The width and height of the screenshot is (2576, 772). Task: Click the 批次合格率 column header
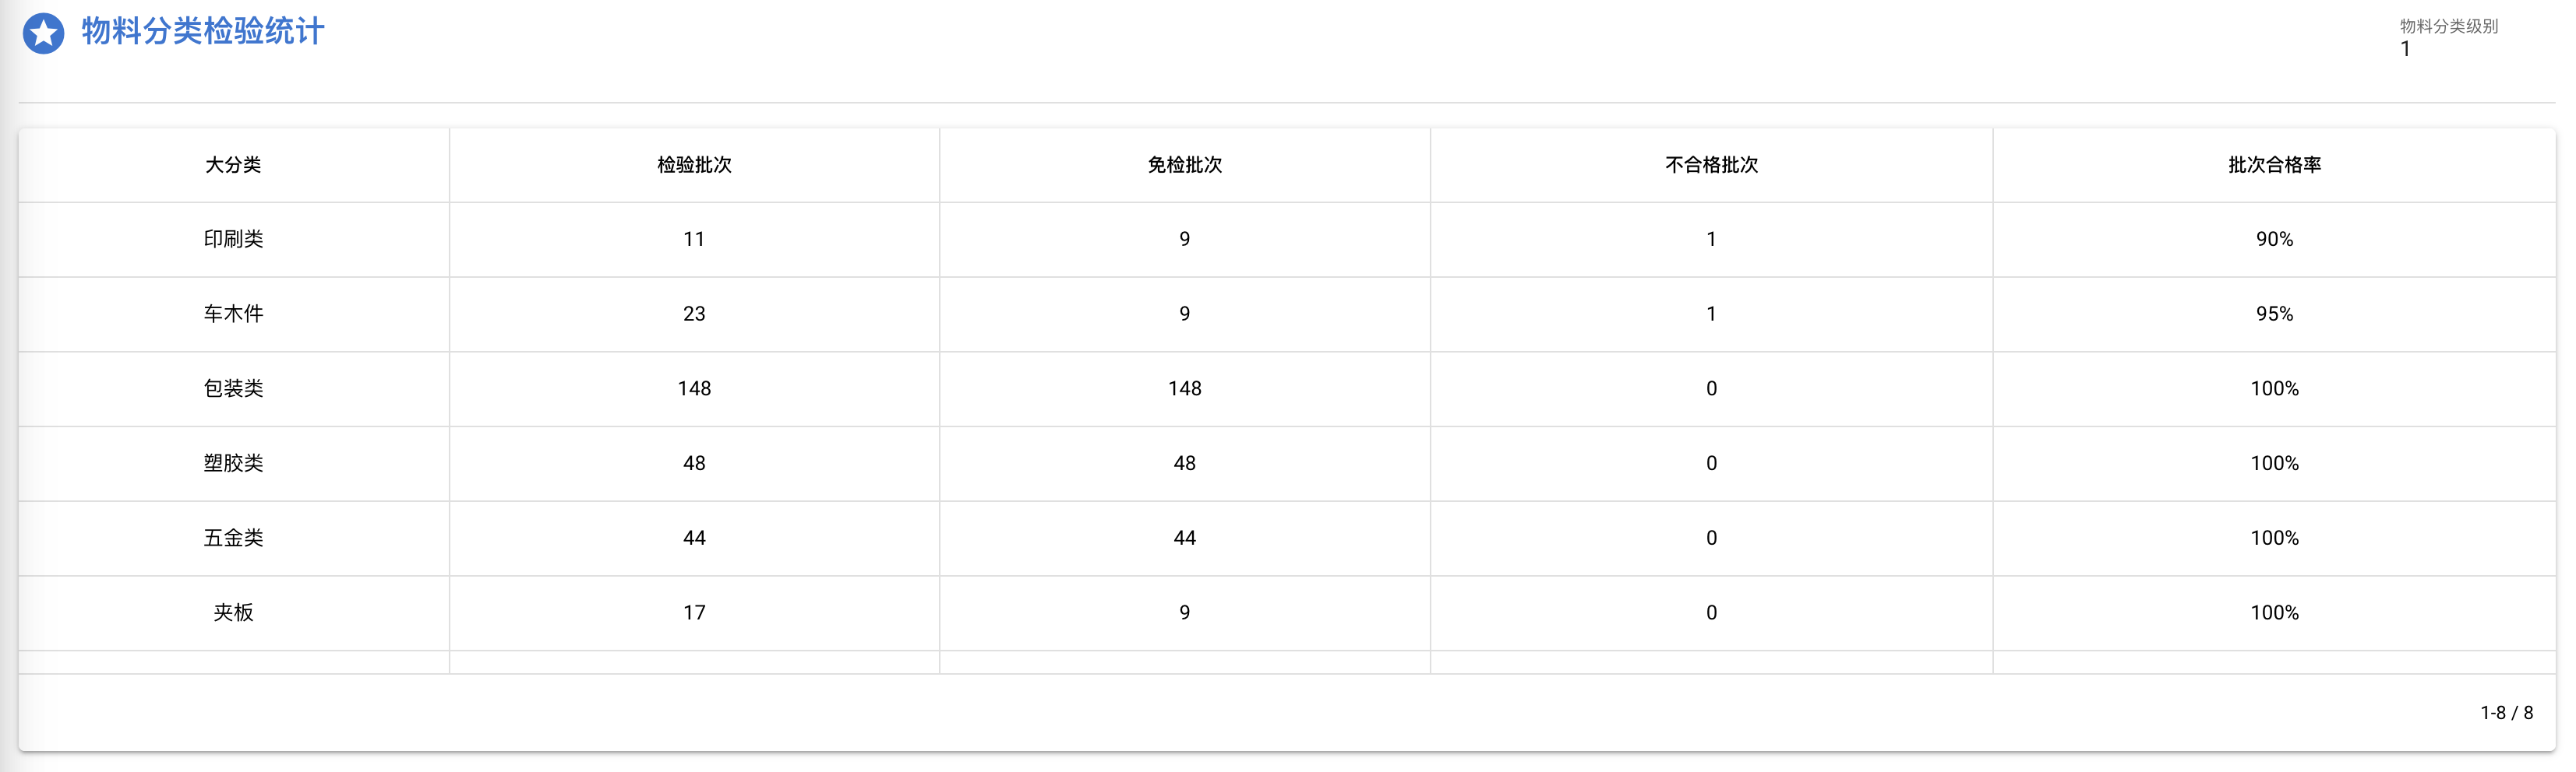point(2274,165)
